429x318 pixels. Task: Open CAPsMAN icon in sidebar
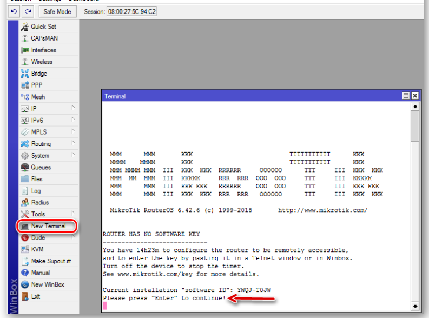point(25,38)
